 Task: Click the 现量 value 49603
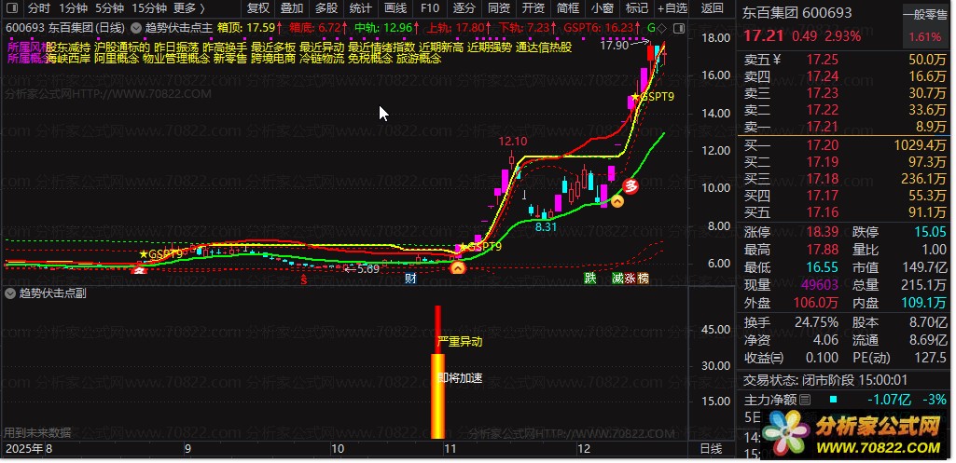point(822,284)
